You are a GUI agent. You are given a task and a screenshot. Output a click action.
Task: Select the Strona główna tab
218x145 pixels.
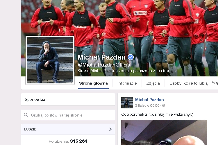click(93, 83)
